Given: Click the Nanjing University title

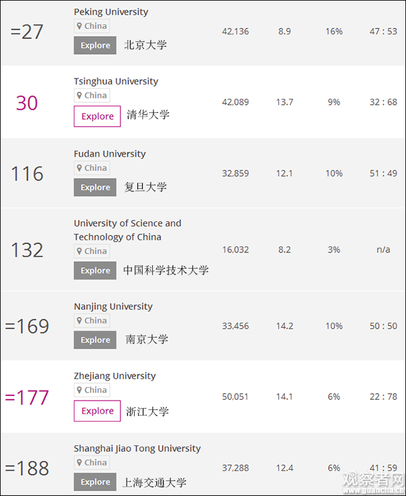Looking at the screenshot, I should (113, 307).
